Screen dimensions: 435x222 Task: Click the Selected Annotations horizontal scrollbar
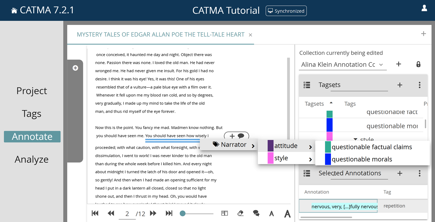pos(326,217)
